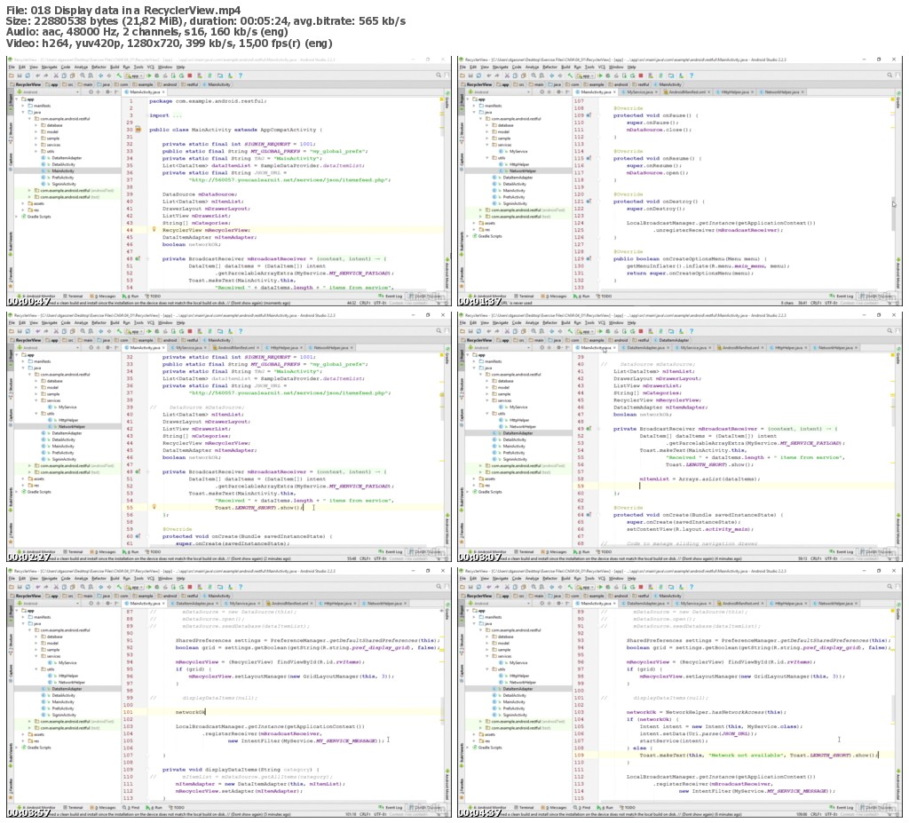Click the Save All icon in 00:01:37 frame

[x=470, y=75]
